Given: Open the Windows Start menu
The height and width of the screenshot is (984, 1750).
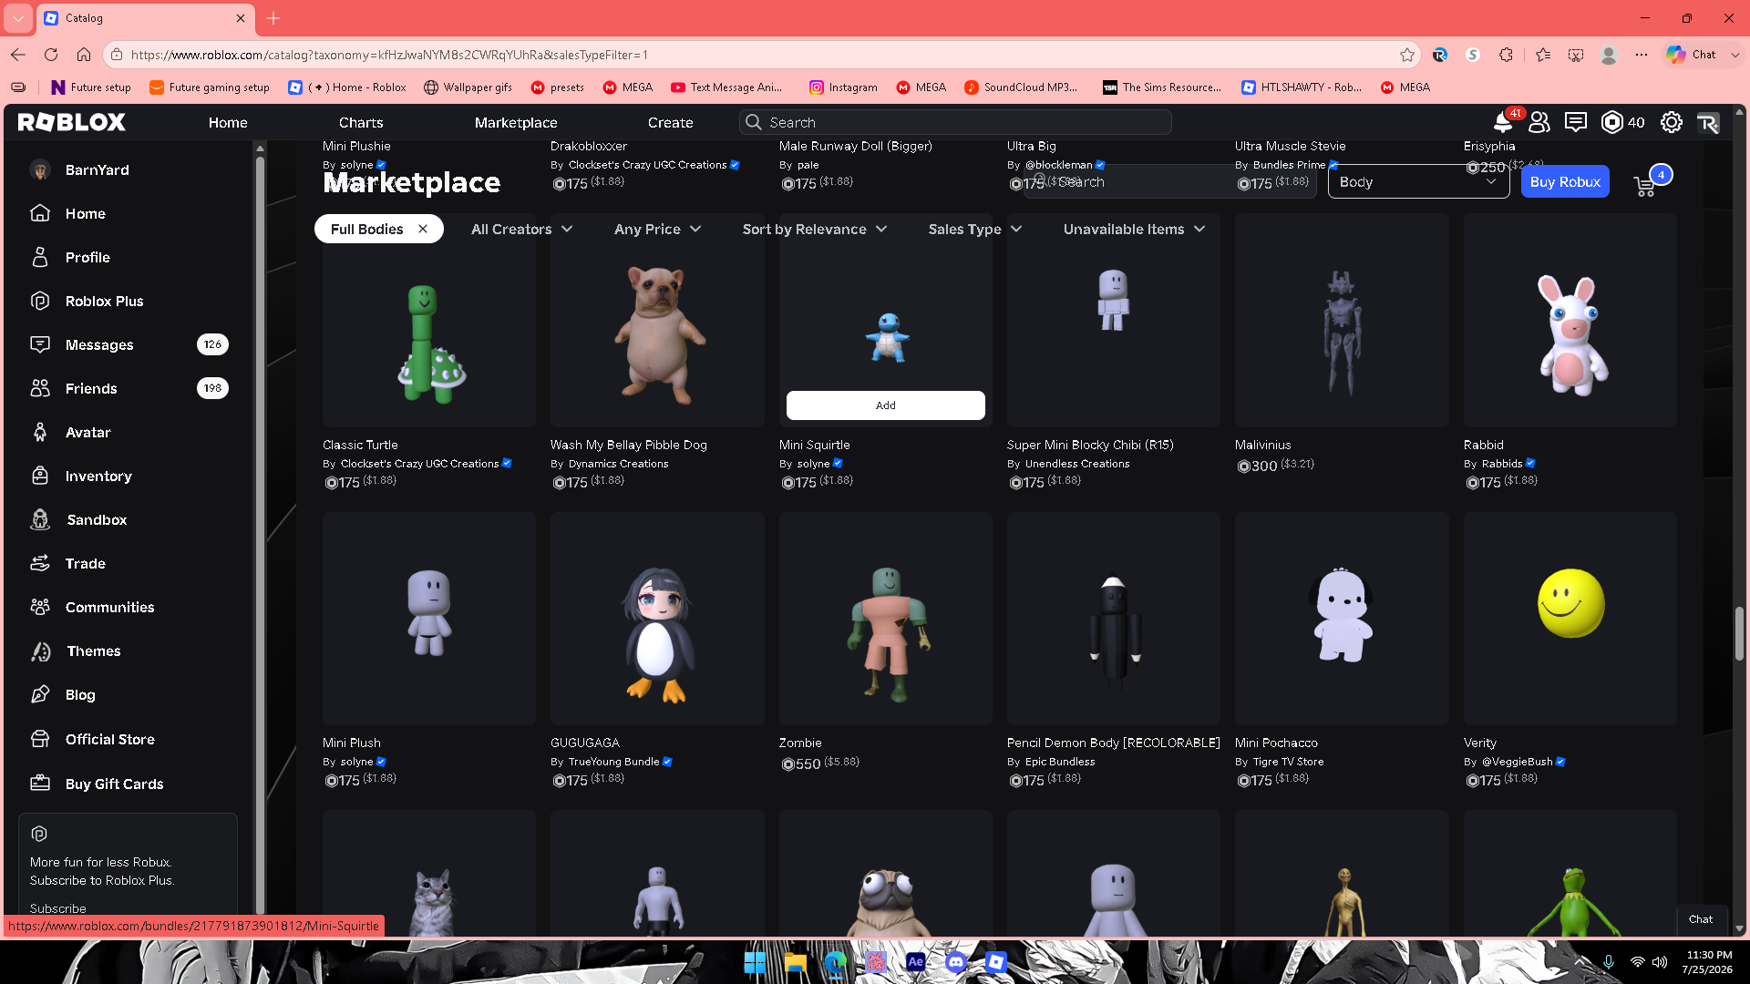Looking at the screenshot, I should [755, 962].
